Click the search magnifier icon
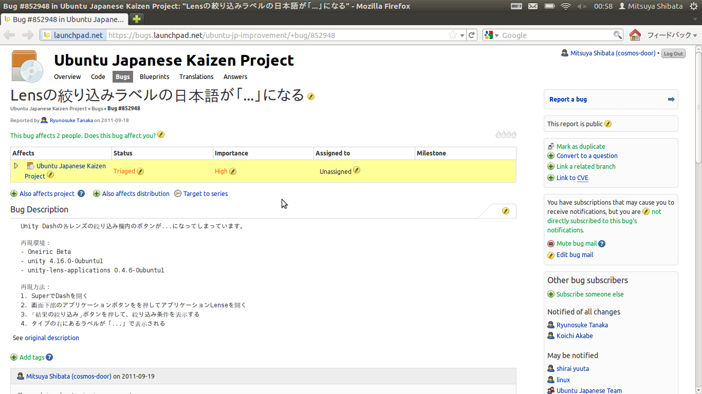Viewport: 702px width, 394px height. click(x=618, y=35)
